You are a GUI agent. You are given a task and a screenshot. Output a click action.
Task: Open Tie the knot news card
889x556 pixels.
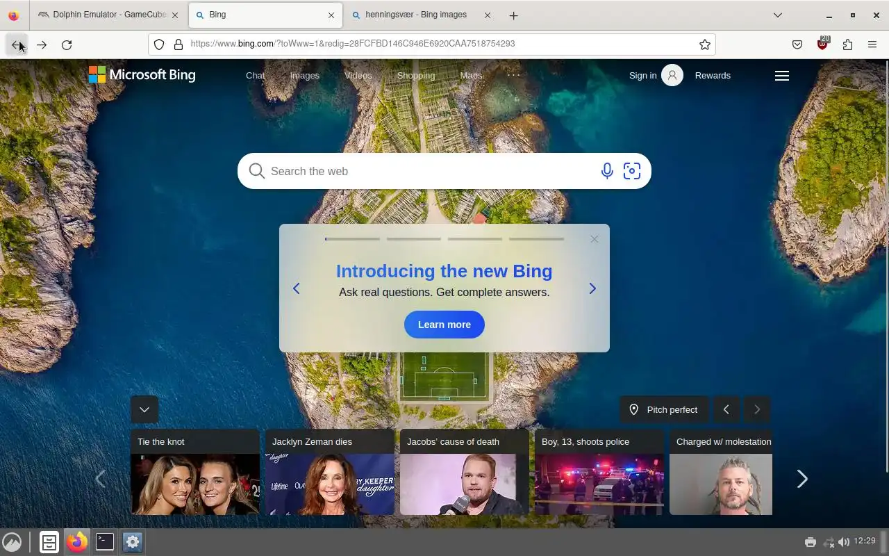point(195,472)
